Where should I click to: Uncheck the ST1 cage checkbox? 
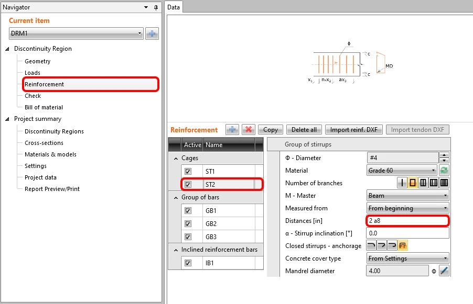[188, 171]
